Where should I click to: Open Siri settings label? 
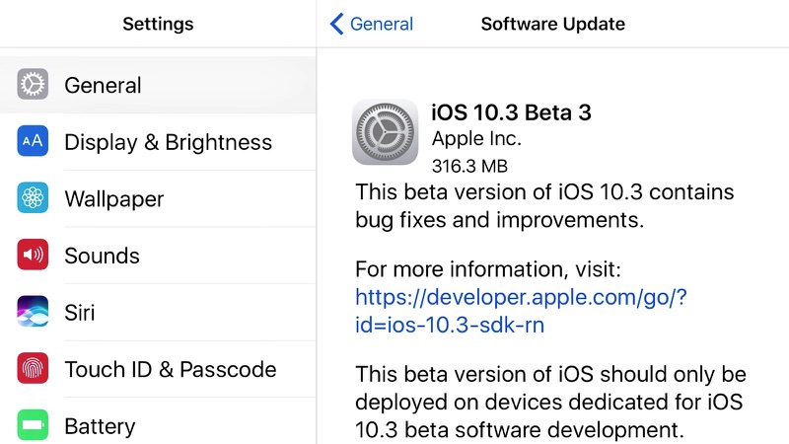(81, 313)
